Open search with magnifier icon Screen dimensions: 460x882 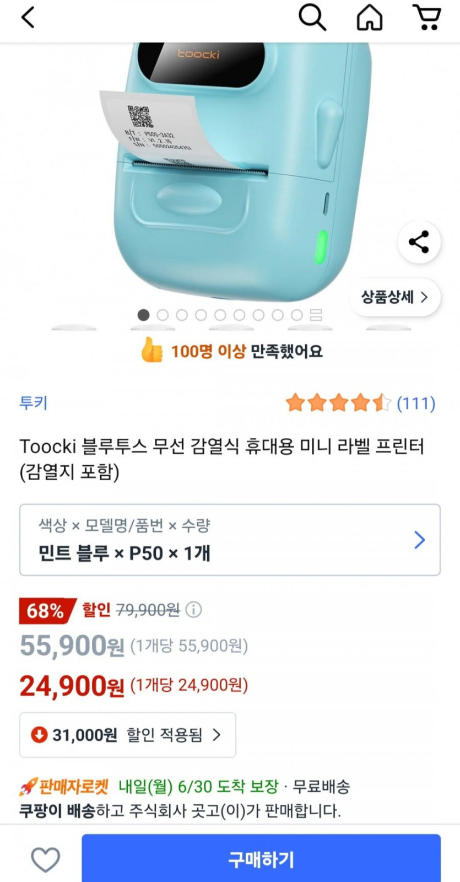(312, 18)
